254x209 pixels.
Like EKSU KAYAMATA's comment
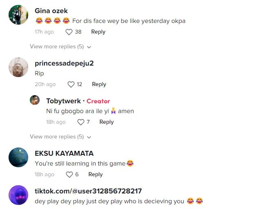point(69,175)
